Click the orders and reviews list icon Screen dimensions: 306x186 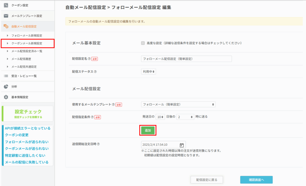tap(6, 76)
